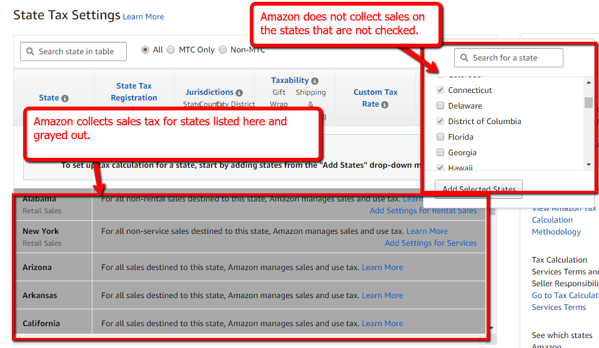The width and height of the screenshot is (599, 348).
Task: Open Learn More link in New York row
Action: point(427,231)
